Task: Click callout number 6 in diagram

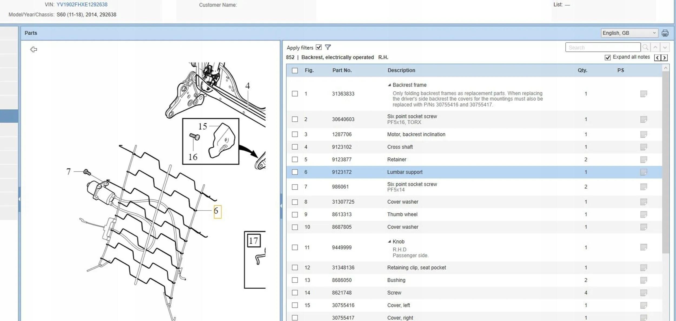Action: [x=217, y=211]
